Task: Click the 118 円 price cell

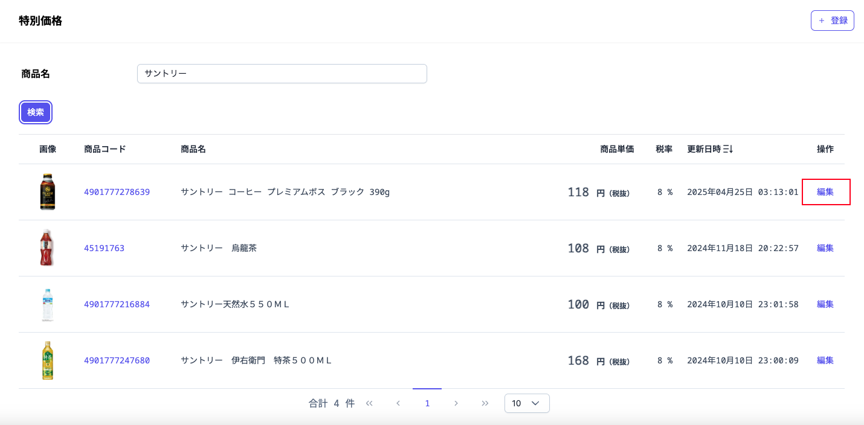Action: pyautogui.click(x=598, y=192)
